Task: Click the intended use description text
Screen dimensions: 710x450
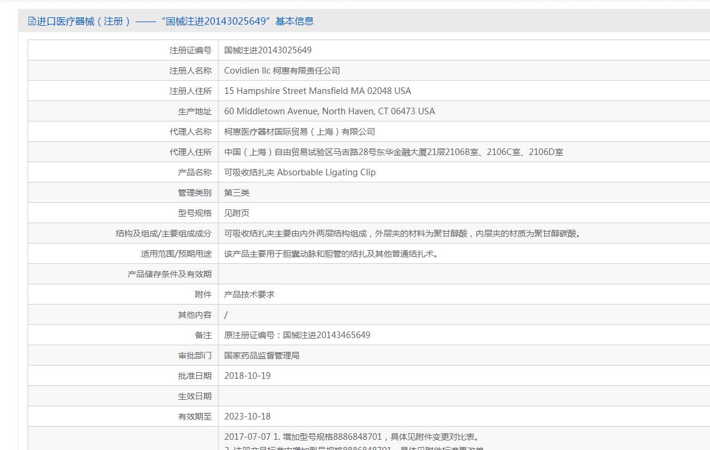Action: tap(331, 254)
